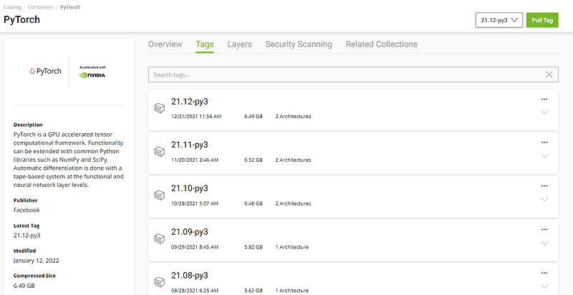Expand details for tag 21.09-py3

tap(544, 243)
